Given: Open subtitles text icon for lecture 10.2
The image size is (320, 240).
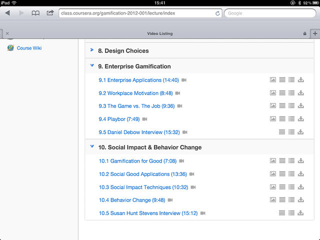Looking at the screenshot, I should point(282,174).
